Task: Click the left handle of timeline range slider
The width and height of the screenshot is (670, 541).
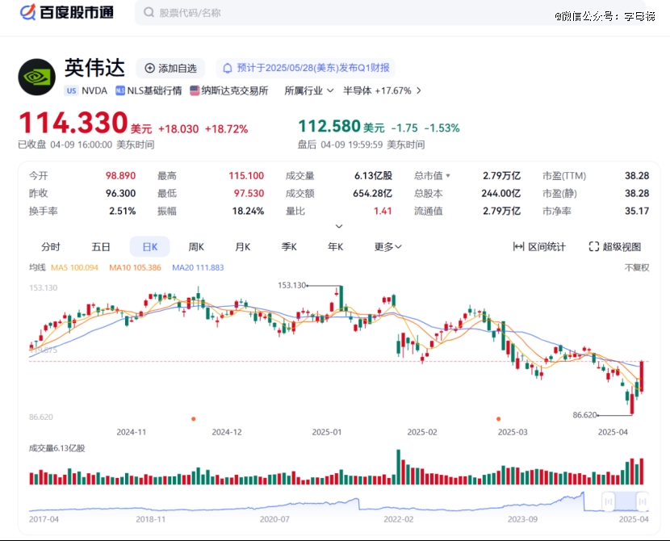Action: click(x=602, y=501)
